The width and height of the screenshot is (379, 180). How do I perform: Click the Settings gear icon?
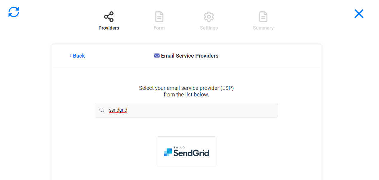click(x=209, y=17)
